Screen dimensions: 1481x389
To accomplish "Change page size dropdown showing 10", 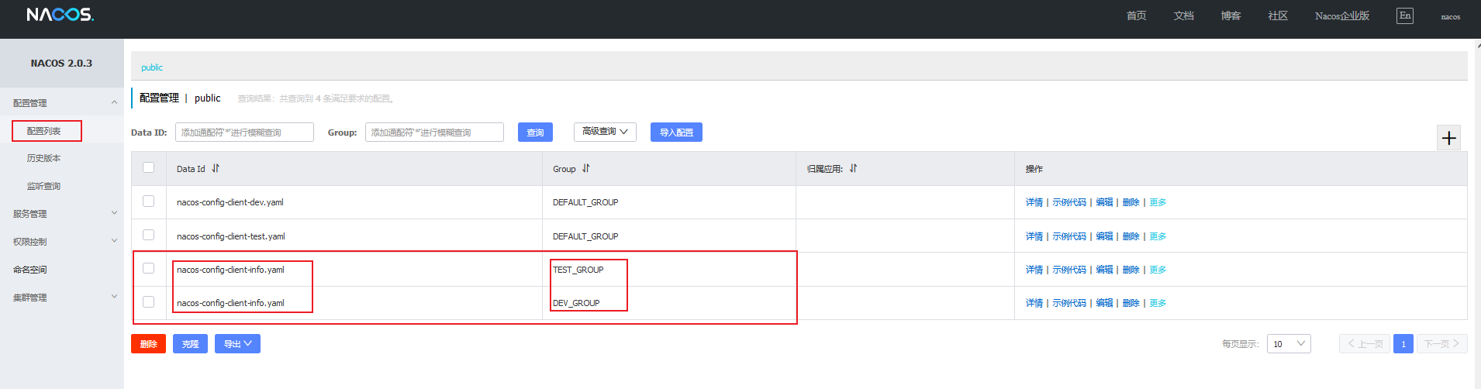I will [x=1288, y=344].
